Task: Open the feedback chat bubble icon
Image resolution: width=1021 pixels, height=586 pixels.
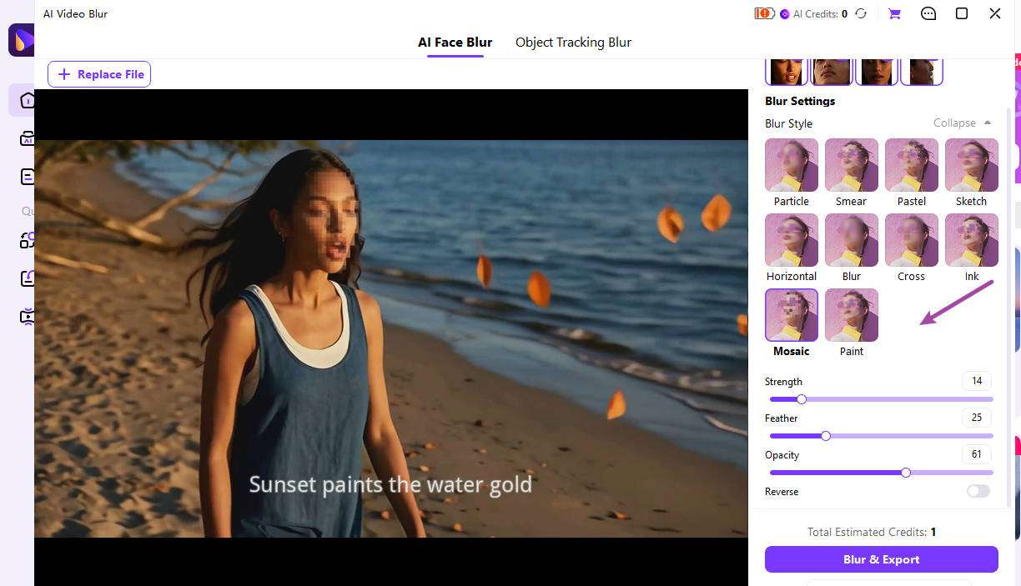Action: click(928, 14)
